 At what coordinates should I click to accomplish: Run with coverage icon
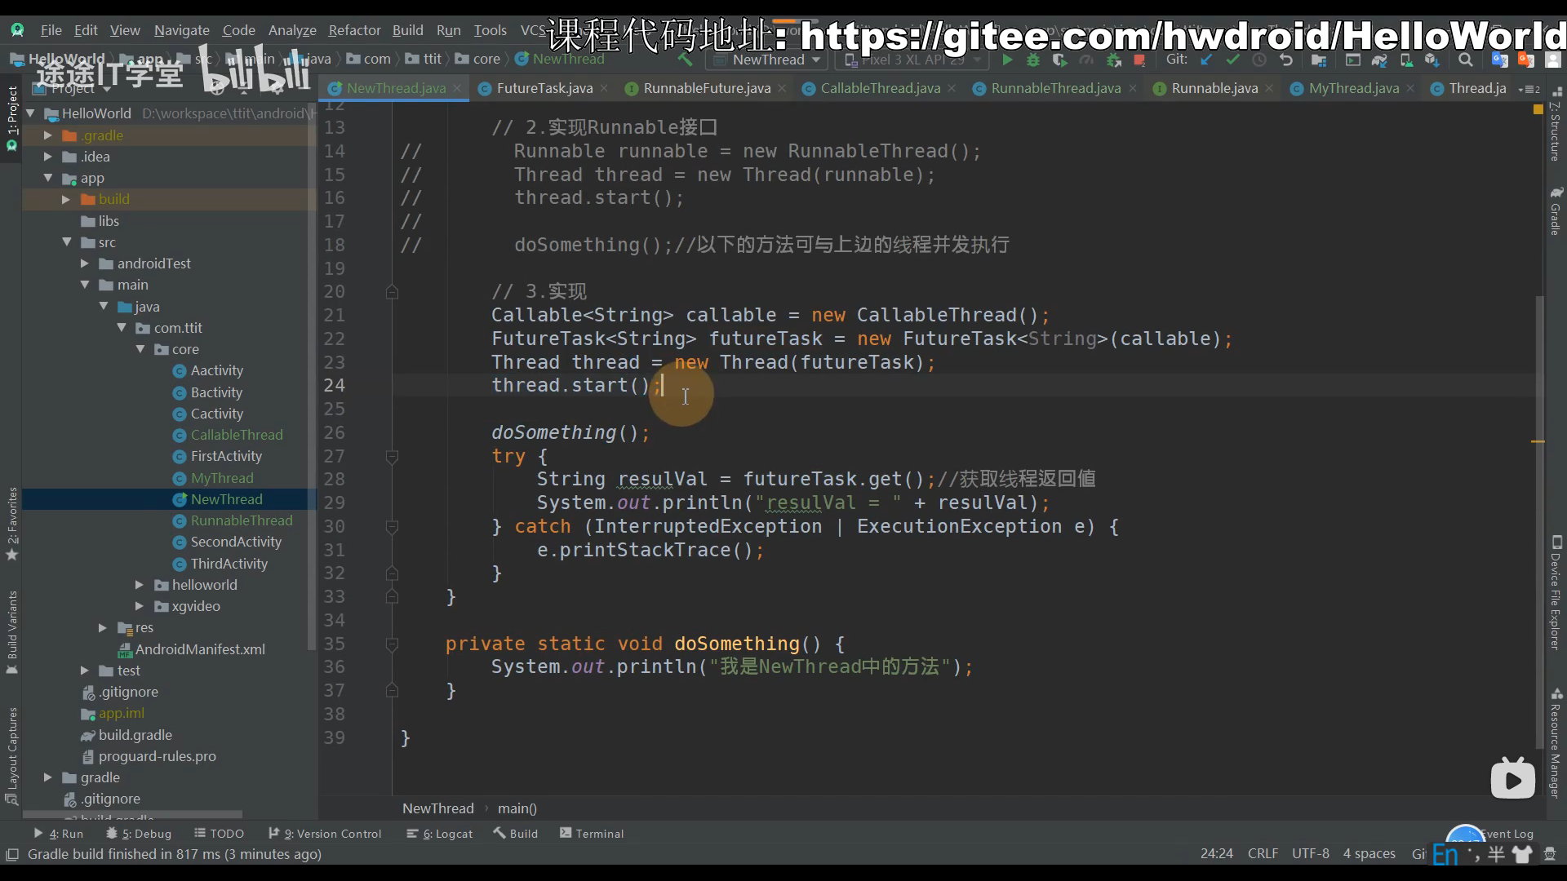[x=1059, y=60]
